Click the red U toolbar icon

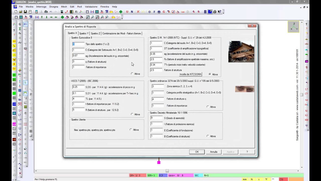127,12
